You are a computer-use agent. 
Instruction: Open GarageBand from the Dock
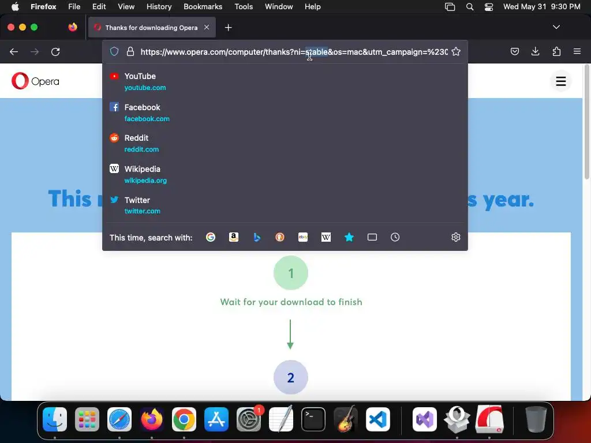pyautogui.click(x=346, y=419)
